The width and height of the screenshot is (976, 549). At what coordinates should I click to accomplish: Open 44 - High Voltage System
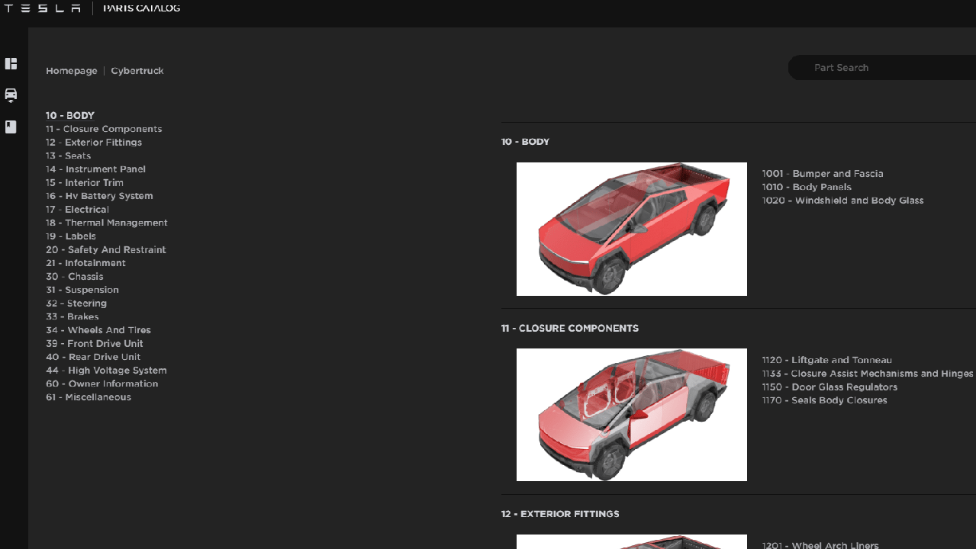[x=106, y=371]
